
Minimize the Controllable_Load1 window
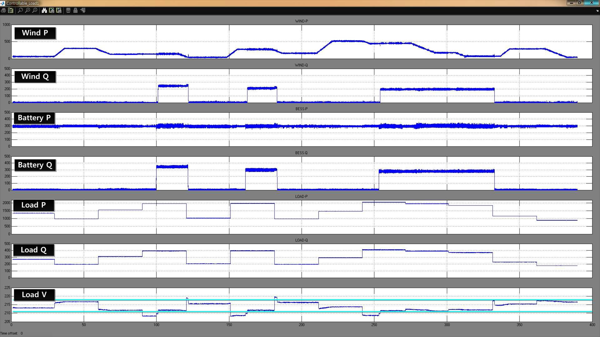(571, 3)
